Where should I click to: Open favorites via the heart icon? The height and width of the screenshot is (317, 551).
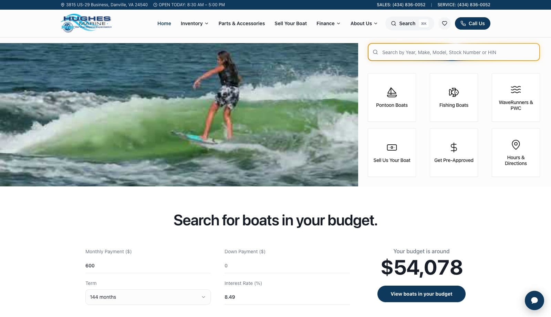(x=445, y=23)
